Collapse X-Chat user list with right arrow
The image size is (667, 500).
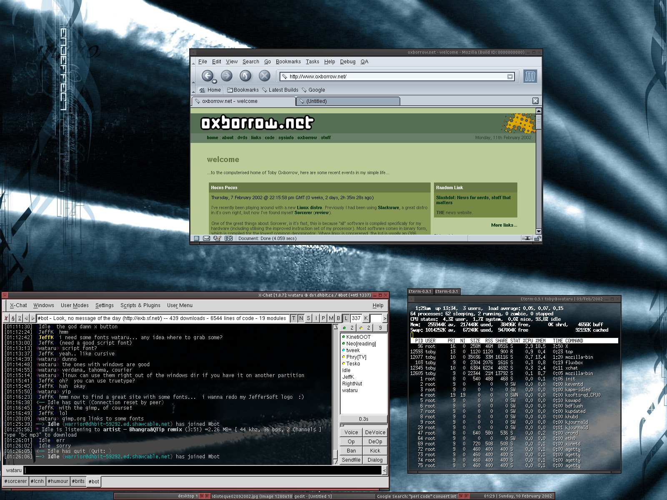tap(385, 318)
